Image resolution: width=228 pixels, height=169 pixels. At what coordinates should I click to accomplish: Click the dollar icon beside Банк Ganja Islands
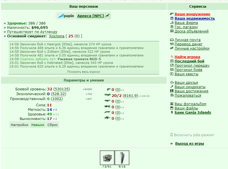click(172, 112)
